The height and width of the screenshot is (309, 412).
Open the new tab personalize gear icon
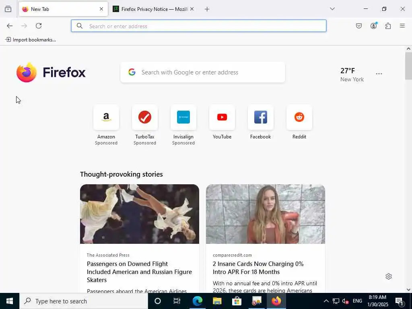(389, 276)
